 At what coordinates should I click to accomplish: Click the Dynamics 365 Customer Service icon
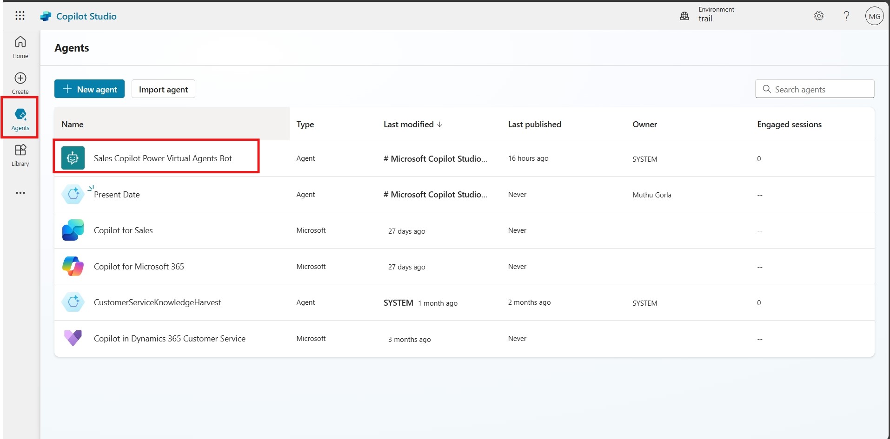point(73,338)
